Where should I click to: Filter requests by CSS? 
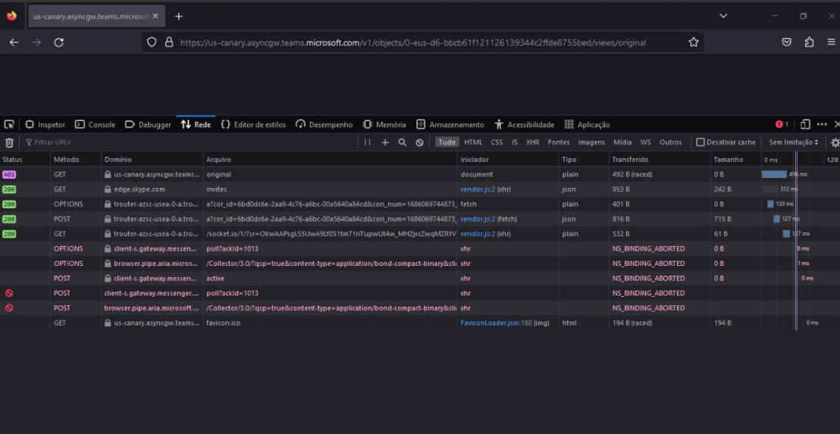tap(497, 142)
